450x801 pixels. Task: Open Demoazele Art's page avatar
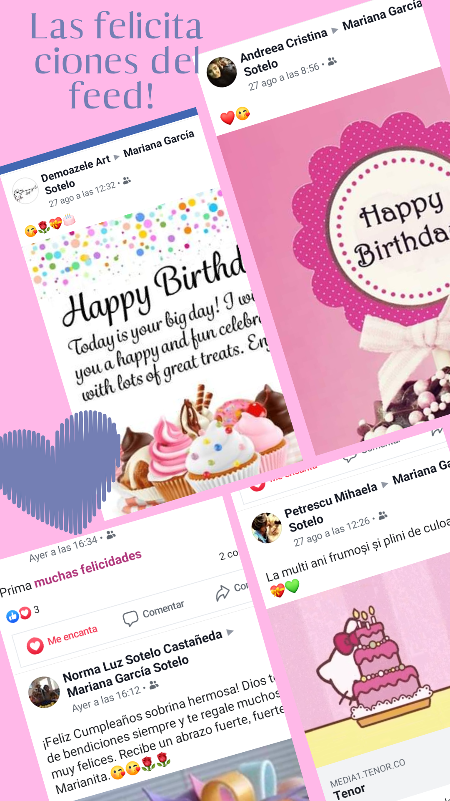coord(25,191)
